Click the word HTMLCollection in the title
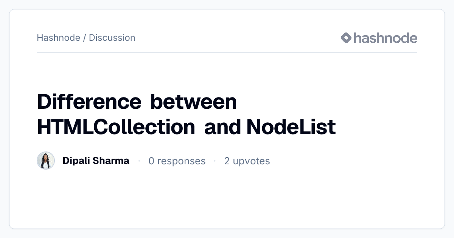Image resolution: width=454 pixels, height=238 pixels. [116, 127]
